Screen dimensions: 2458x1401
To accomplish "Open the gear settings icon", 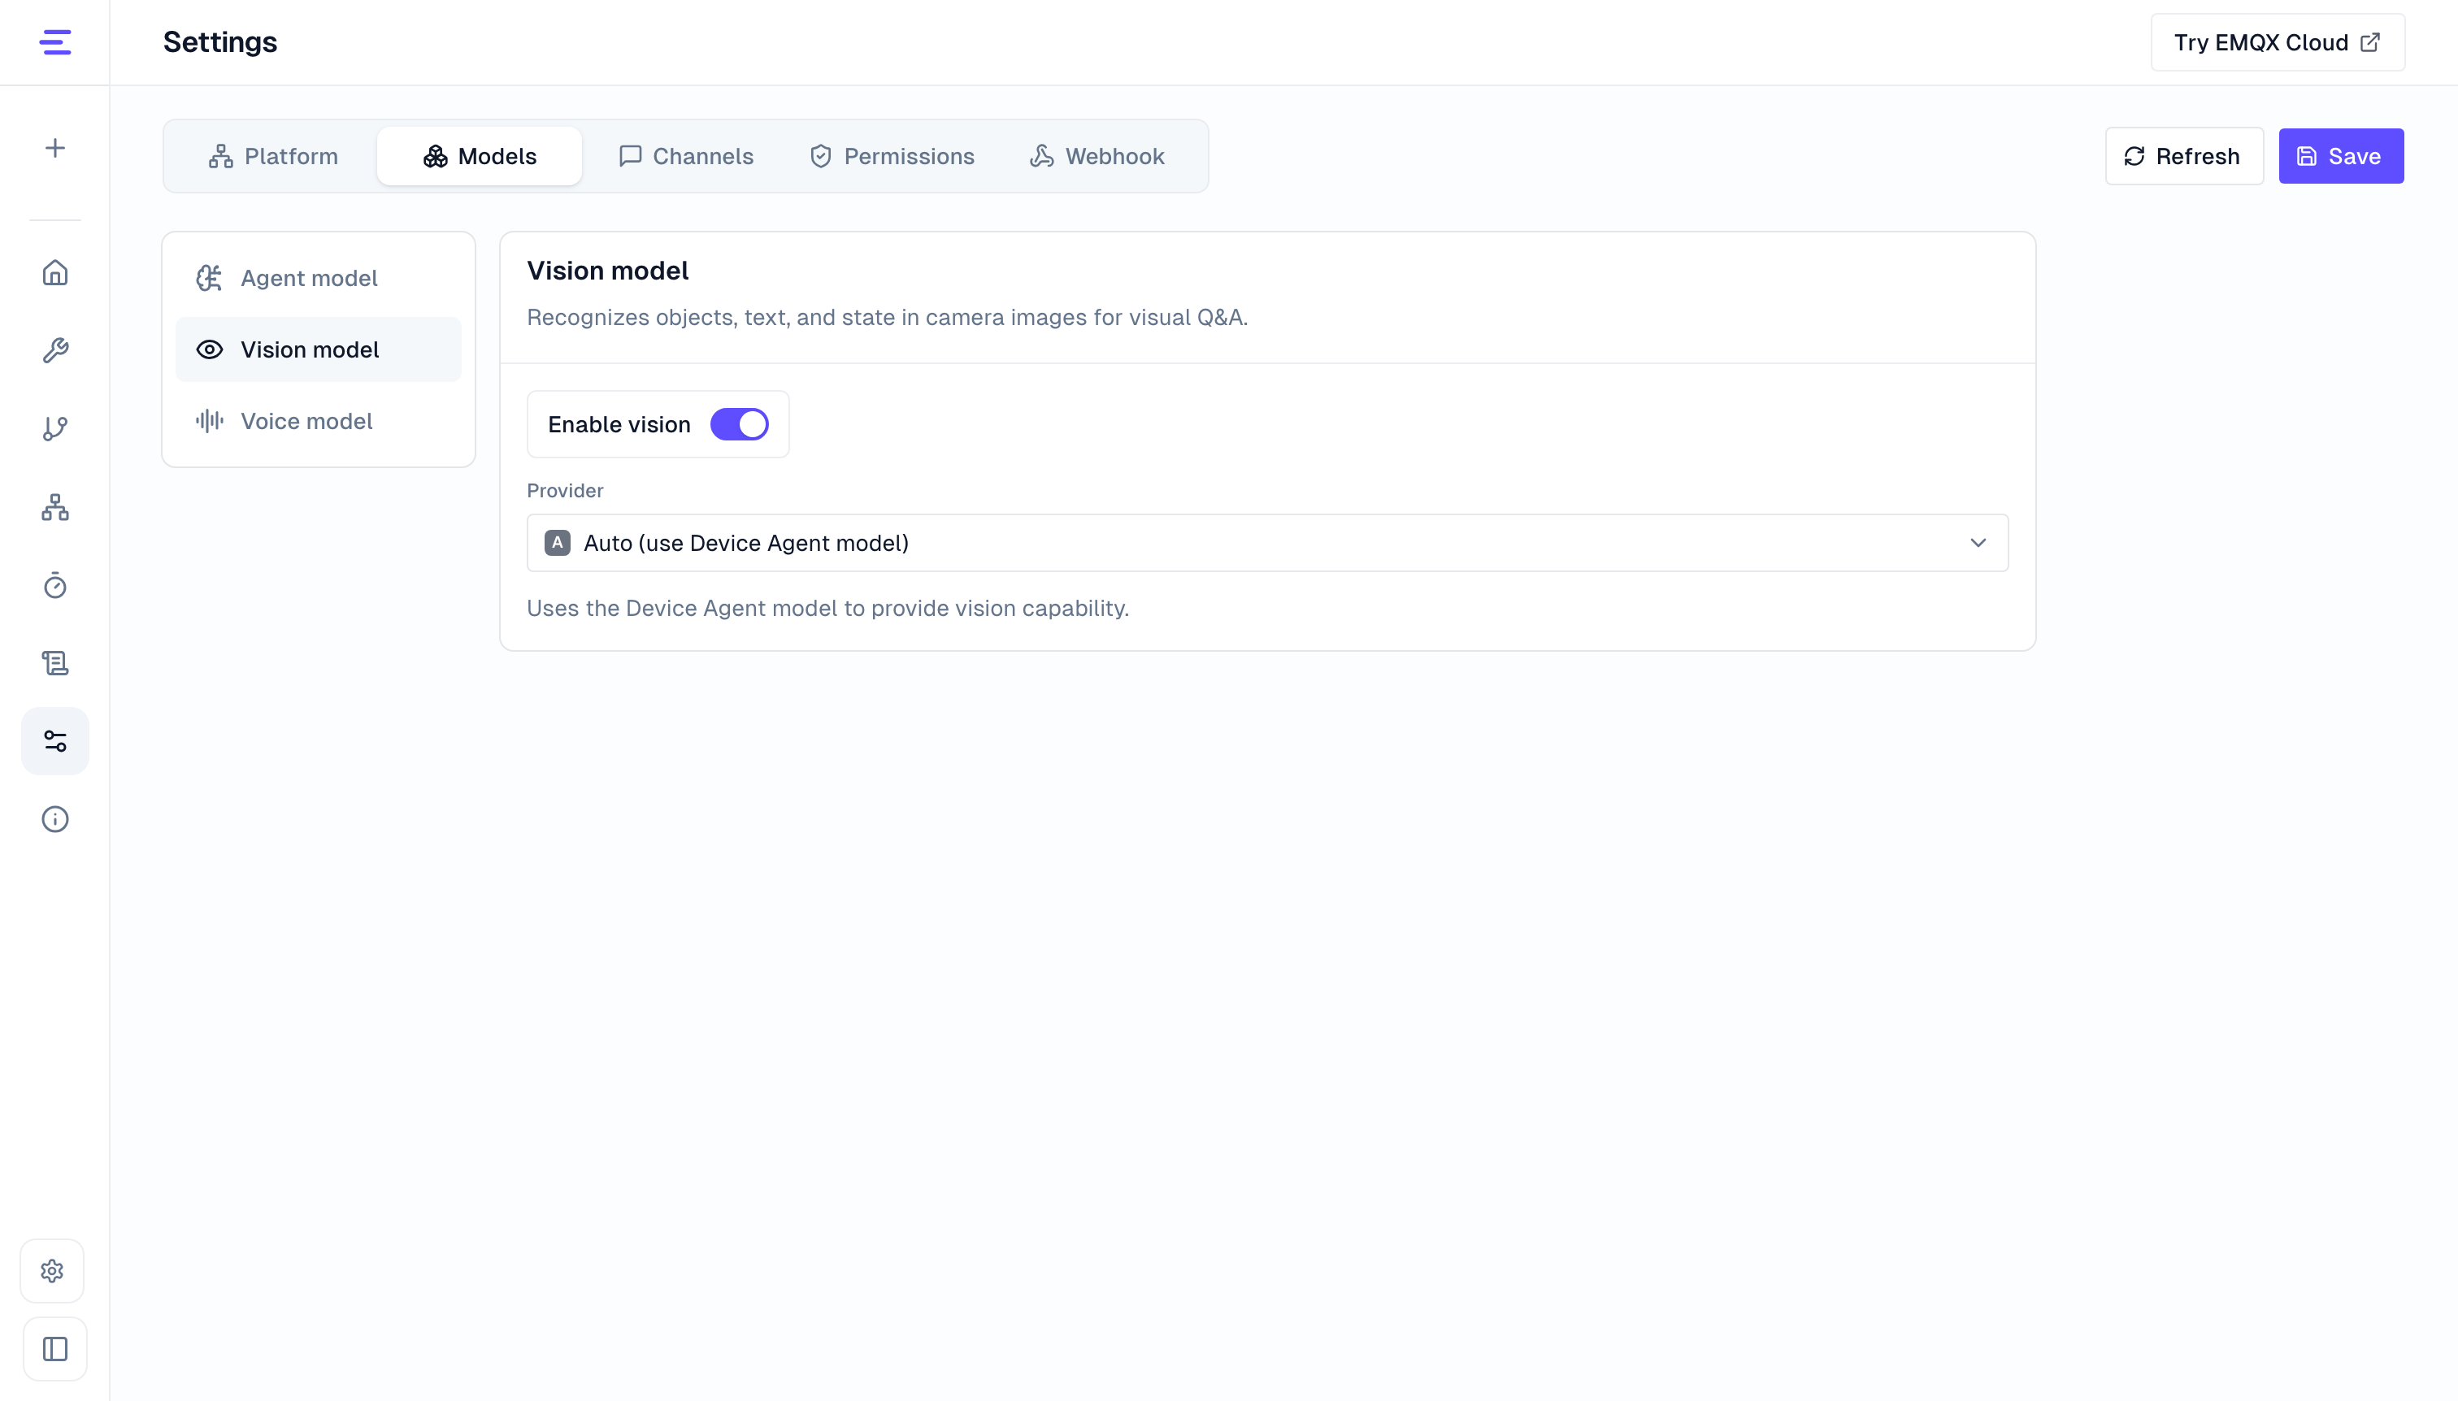I will point(53,1271).
